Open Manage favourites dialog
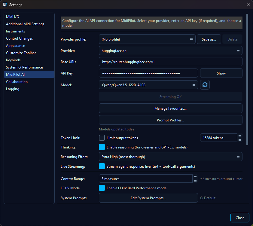The image size is (253, 226). point(171,108)
